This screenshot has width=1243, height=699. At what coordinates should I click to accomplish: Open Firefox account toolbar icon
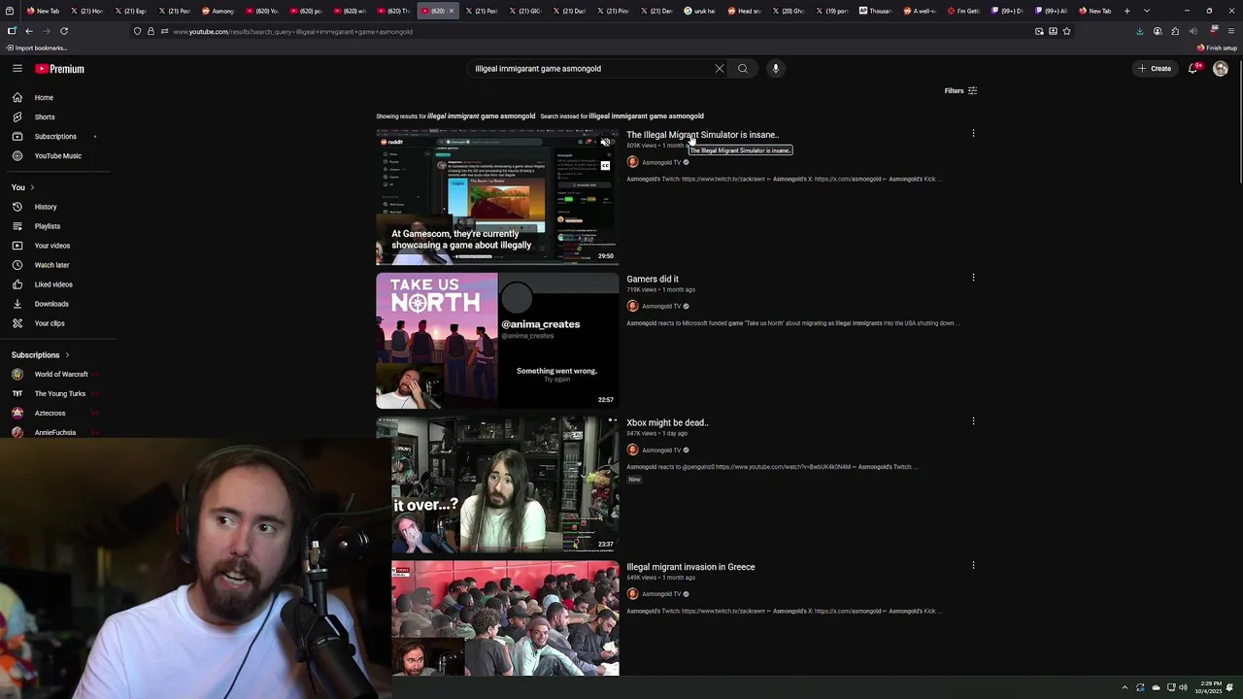(1158, 31)
